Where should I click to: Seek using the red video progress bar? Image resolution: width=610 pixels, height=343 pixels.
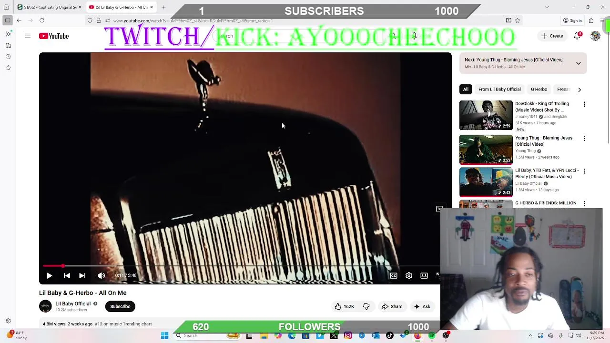tap(241, 266)
